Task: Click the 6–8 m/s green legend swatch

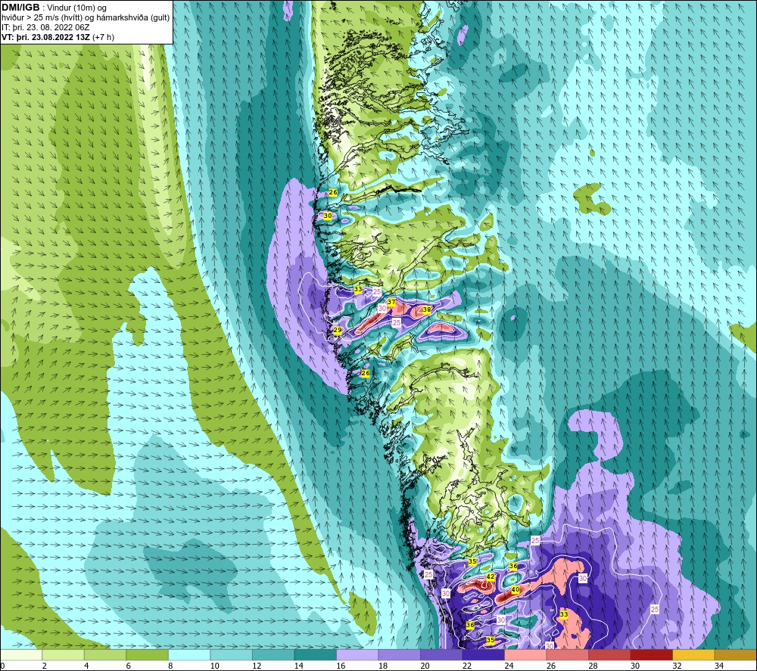Action: click(x=148, y=654)
